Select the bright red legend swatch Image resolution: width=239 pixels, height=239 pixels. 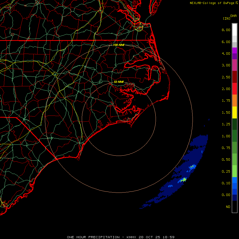tap(234, 89)
